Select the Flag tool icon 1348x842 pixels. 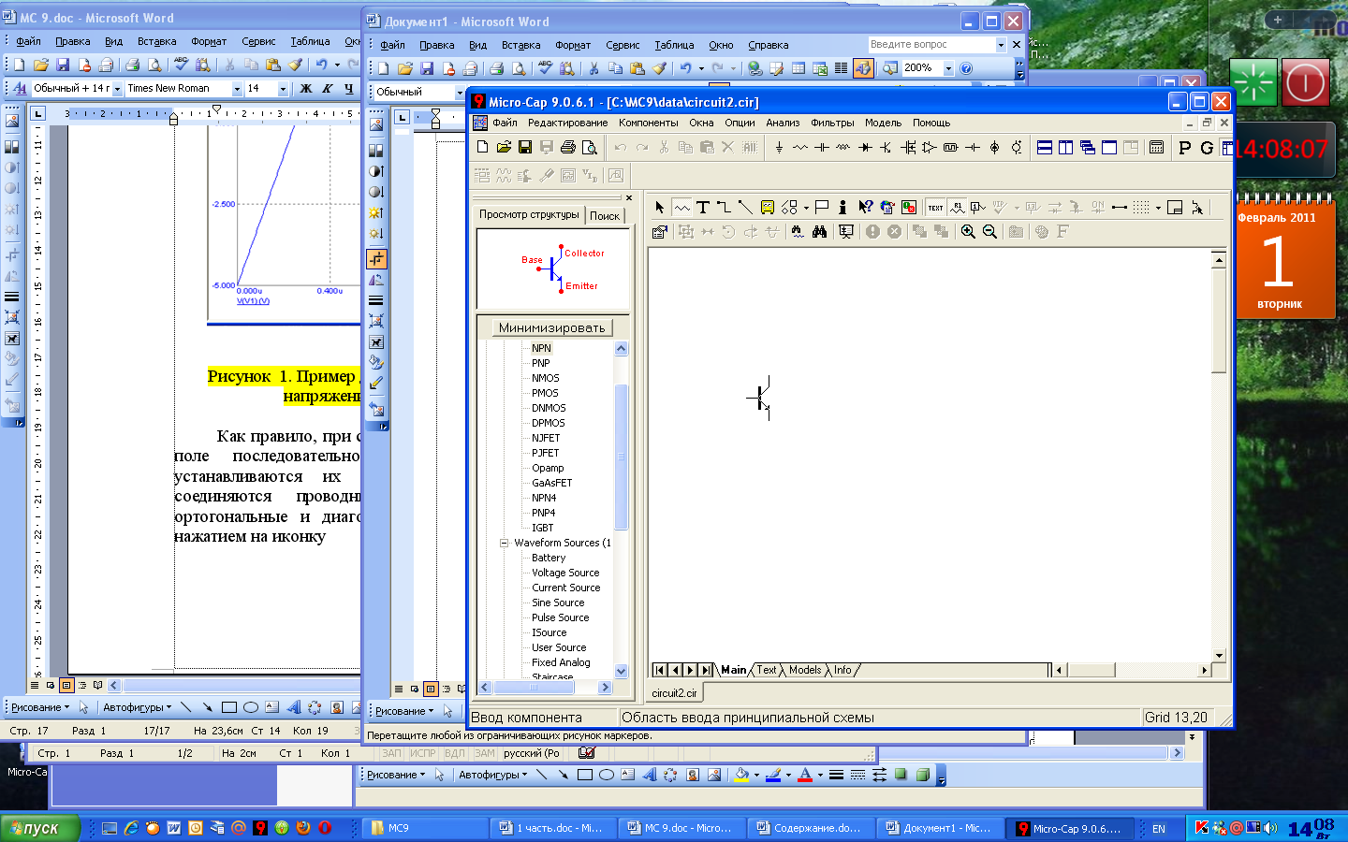(x=822, y=208)
